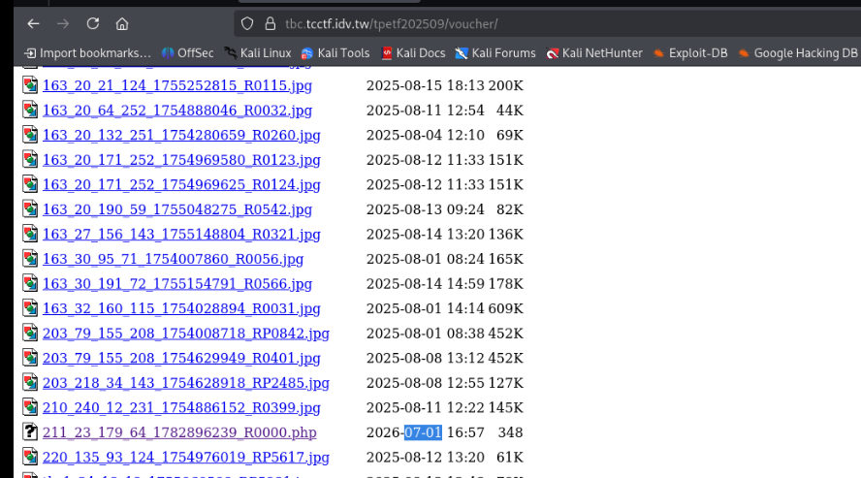Open the Exploit-DB bookmark
861x478 pixels.
690,53
